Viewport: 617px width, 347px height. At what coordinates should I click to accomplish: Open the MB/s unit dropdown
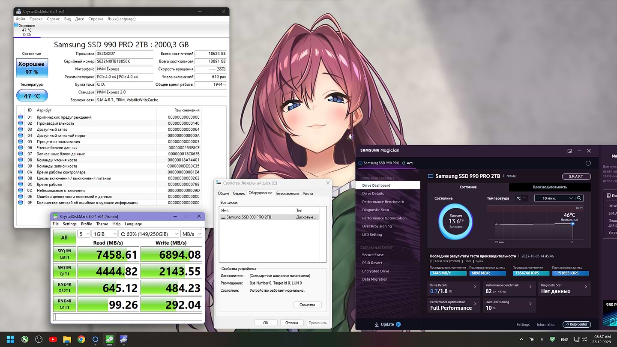[191, 233]
